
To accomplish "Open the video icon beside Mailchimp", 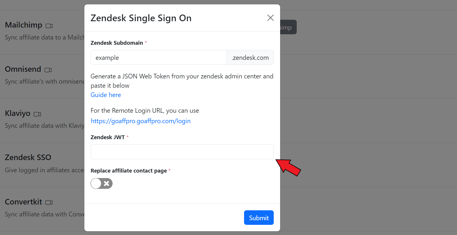I will coord(49,26).
